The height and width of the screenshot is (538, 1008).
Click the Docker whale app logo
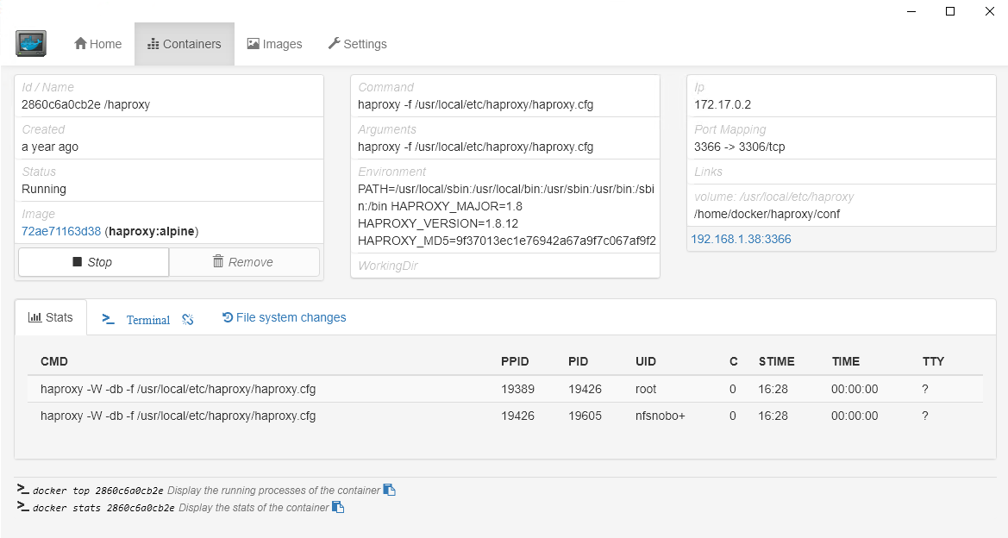click(31, 44)
